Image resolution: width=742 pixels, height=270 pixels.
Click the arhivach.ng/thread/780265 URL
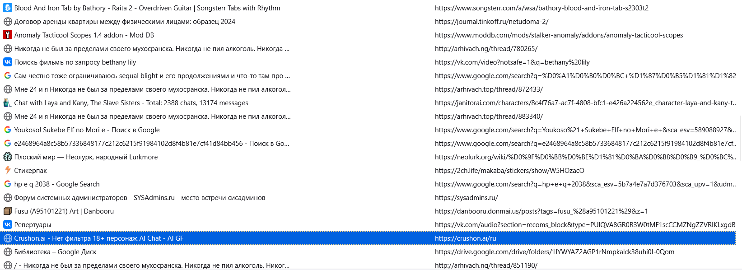486,49
